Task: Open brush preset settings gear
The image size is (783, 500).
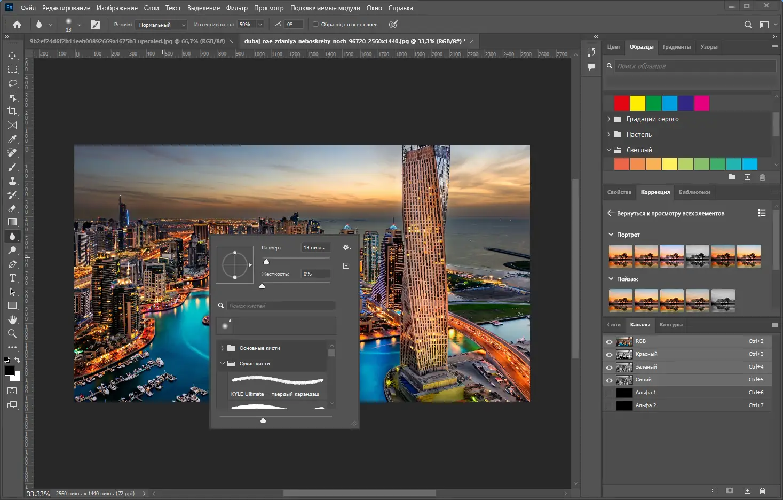Action: tap(346, 247)
